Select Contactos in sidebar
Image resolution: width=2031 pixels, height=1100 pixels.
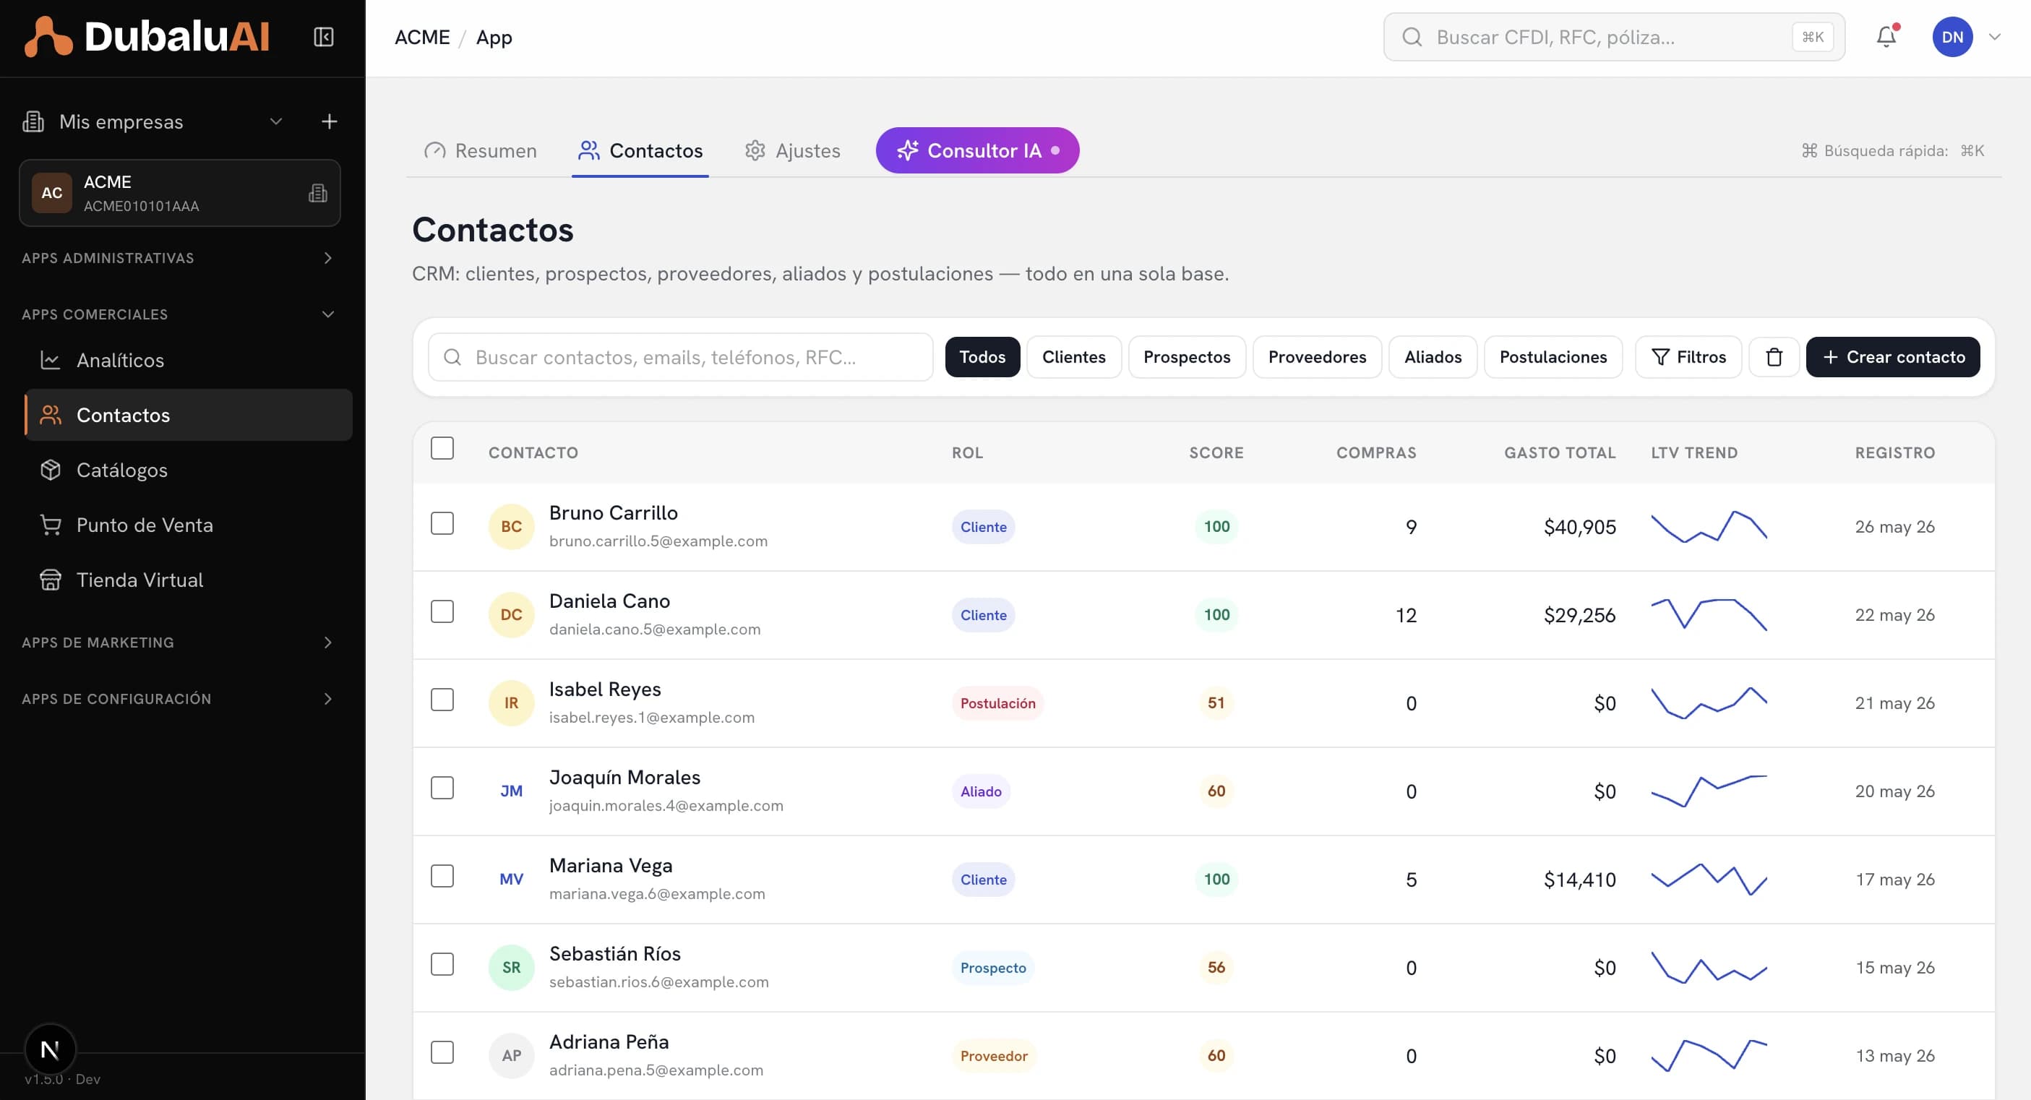[x=189, y=415]
